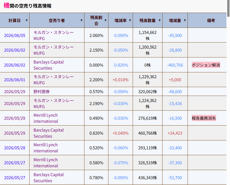Sort by 計算日 column arrows

pos(27,20)
